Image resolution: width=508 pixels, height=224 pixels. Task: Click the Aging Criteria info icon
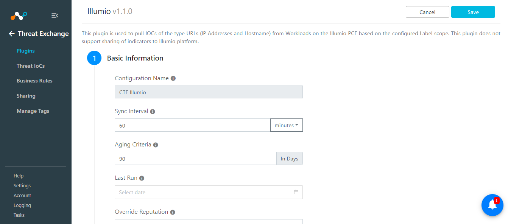[x=156, y=145]
